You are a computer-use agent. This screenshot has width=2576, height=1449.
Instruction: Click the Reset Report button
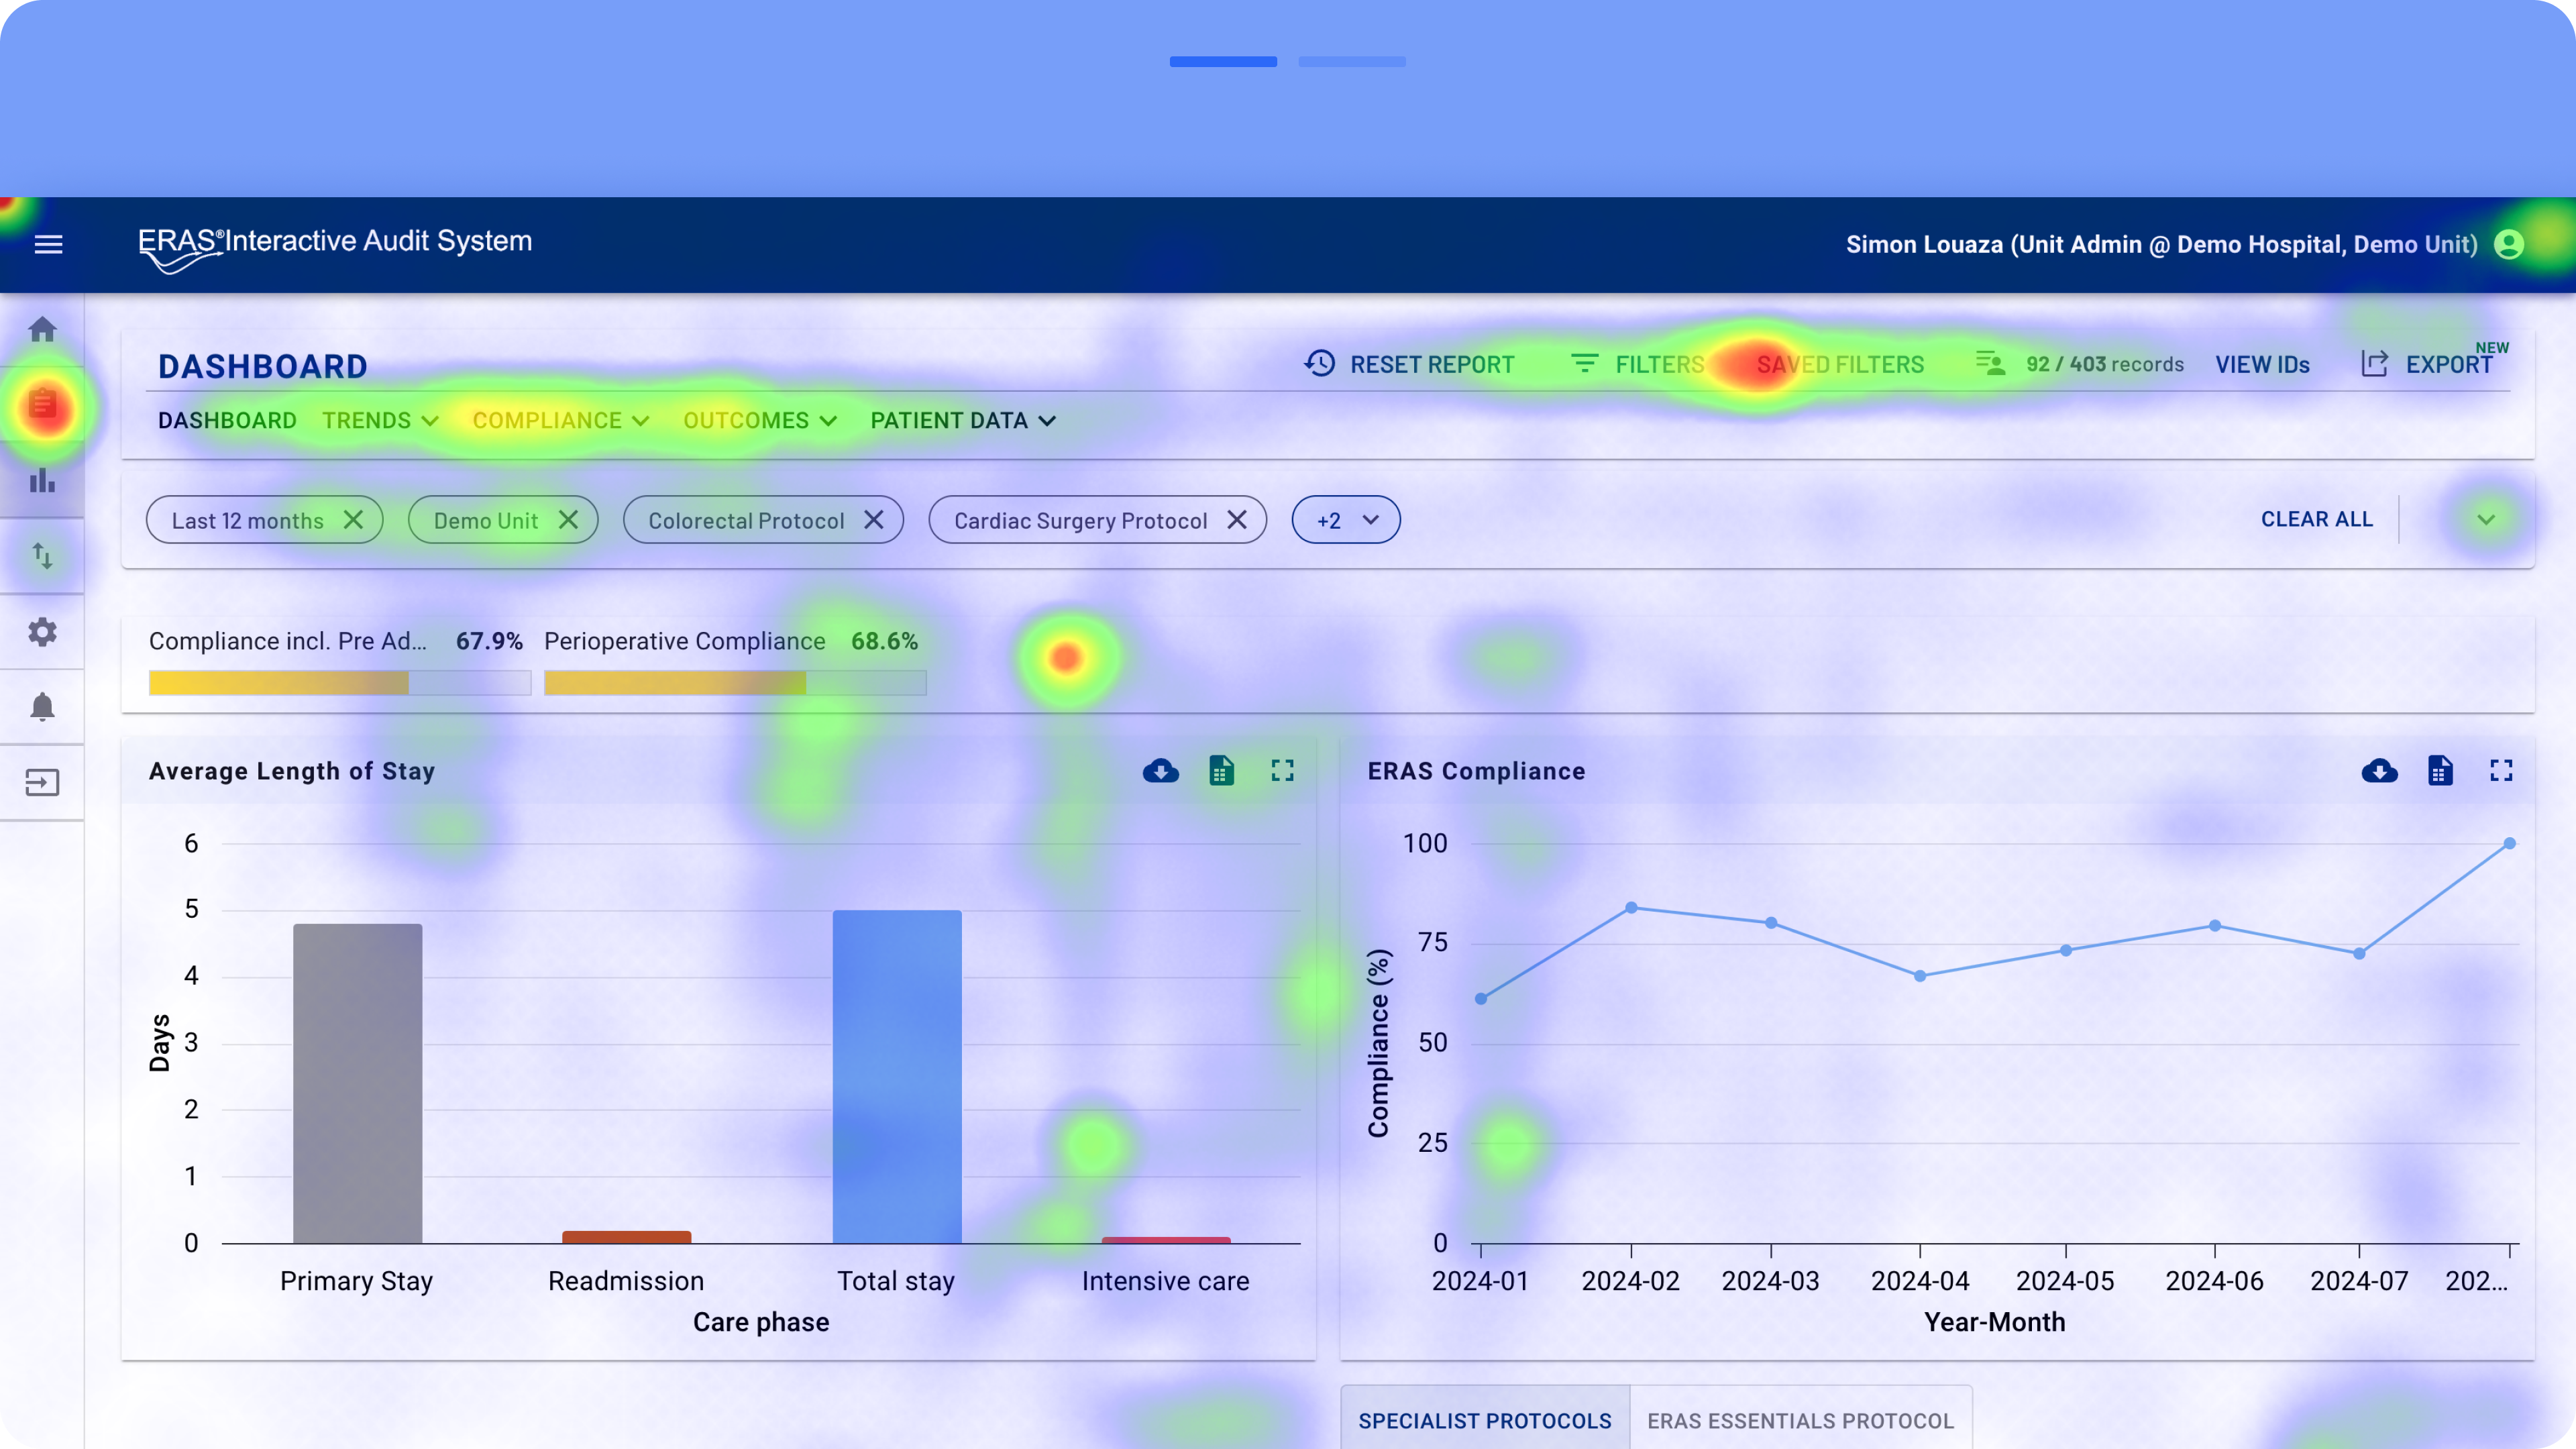click(1410, 364)
